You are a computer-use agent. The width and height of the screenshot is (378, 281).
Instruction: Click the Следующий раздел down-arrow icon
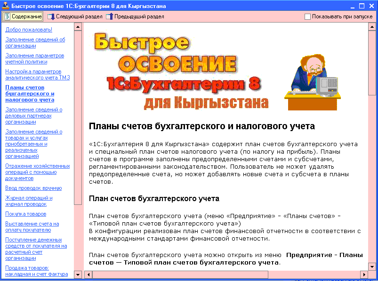point(51,16)
